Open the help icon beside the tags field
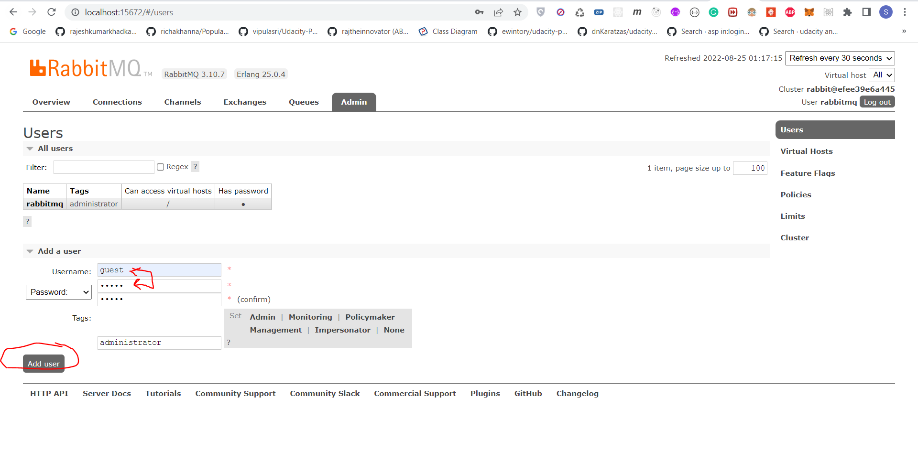 tap(229, 343)
